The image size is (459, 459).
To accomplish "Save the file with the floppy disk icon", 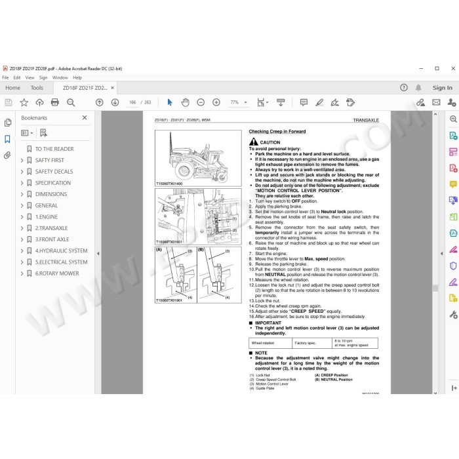I will (x=9, y=102).
